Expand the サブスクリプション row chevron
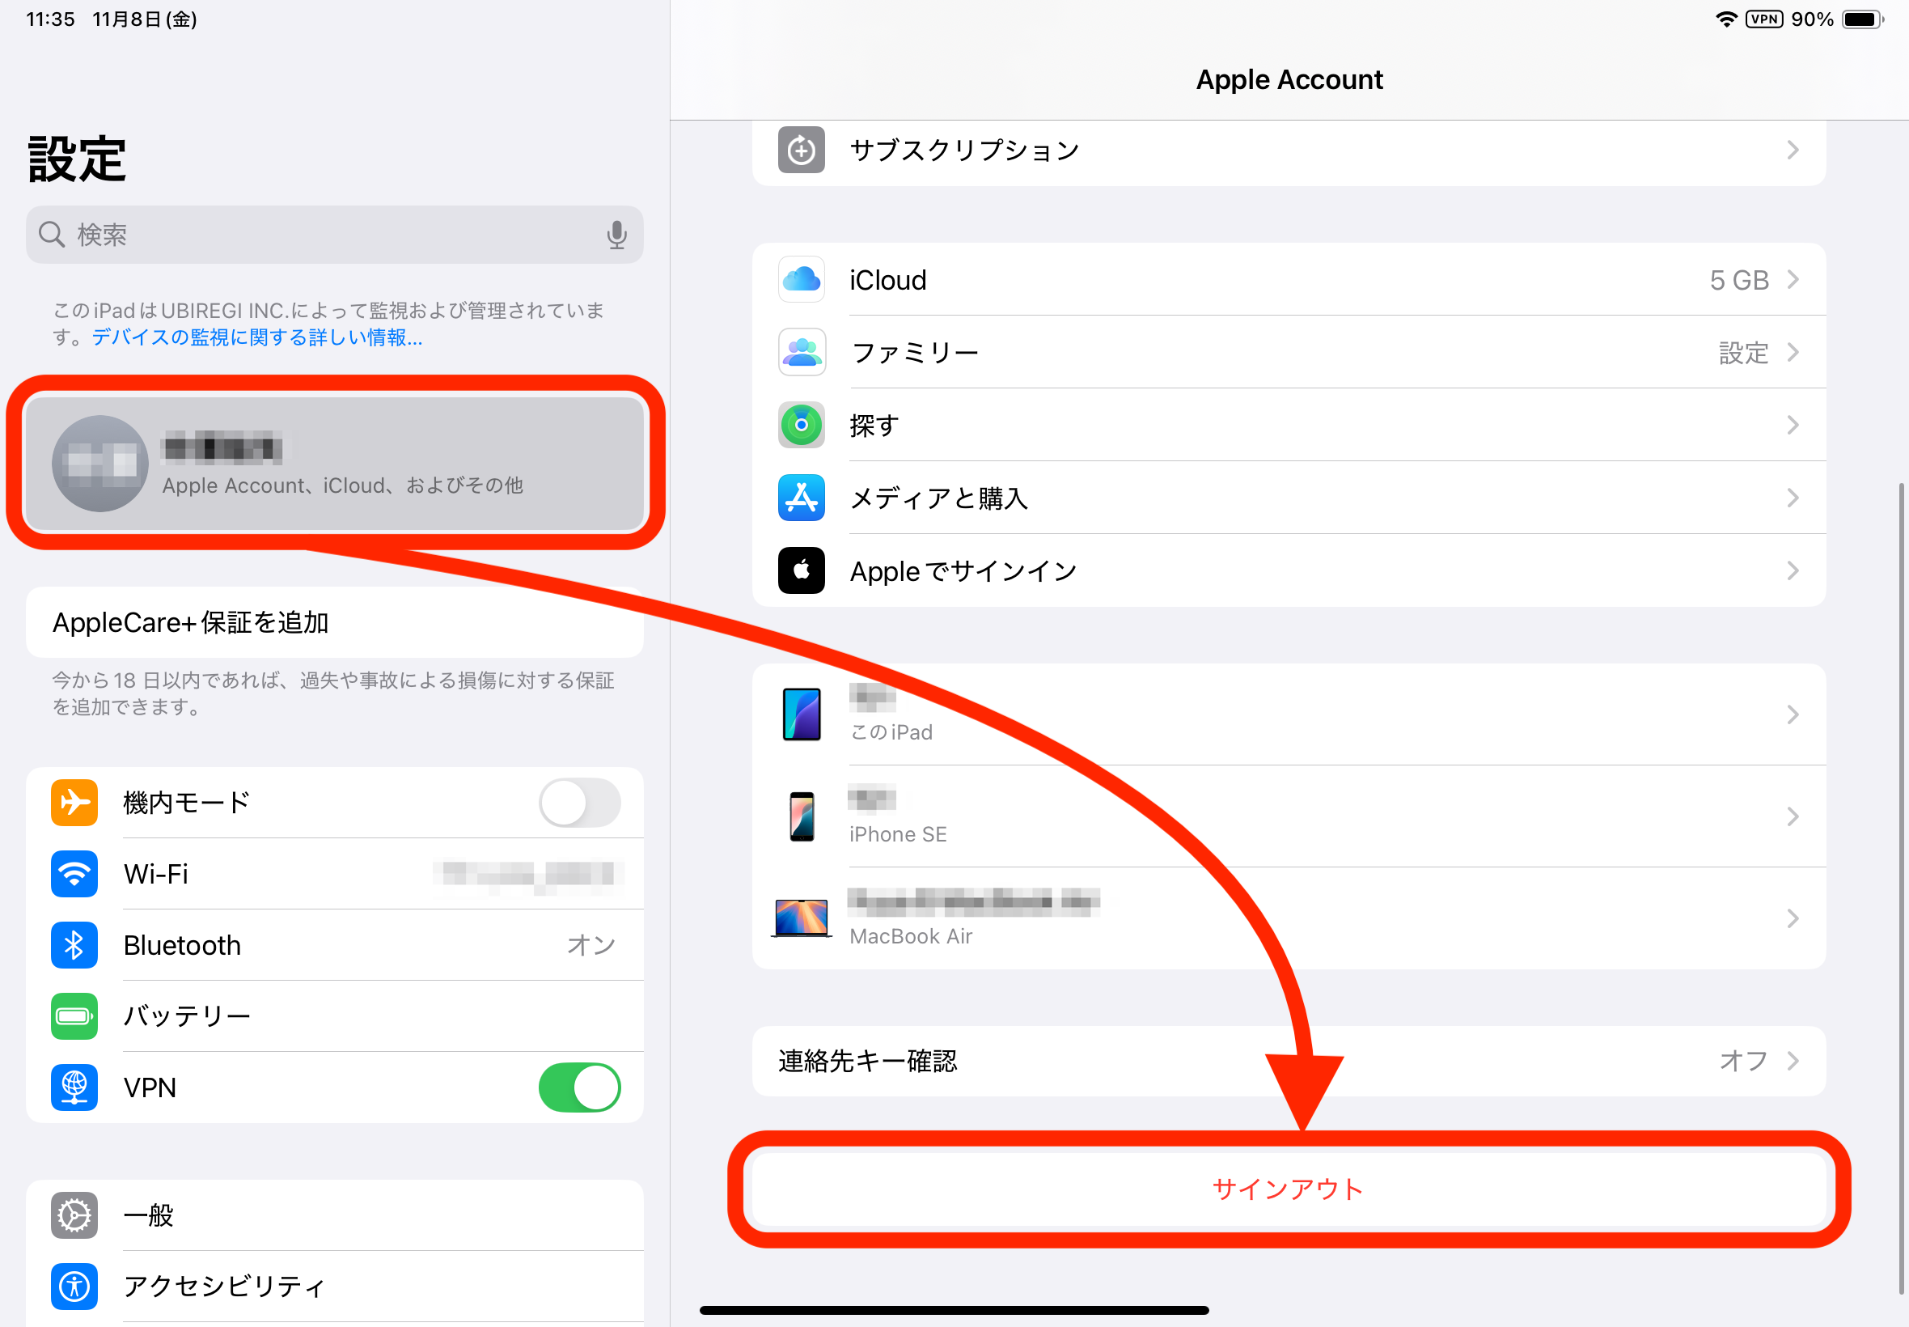Screen dimensions: 1909x1327 click(x=1793, y=150)
